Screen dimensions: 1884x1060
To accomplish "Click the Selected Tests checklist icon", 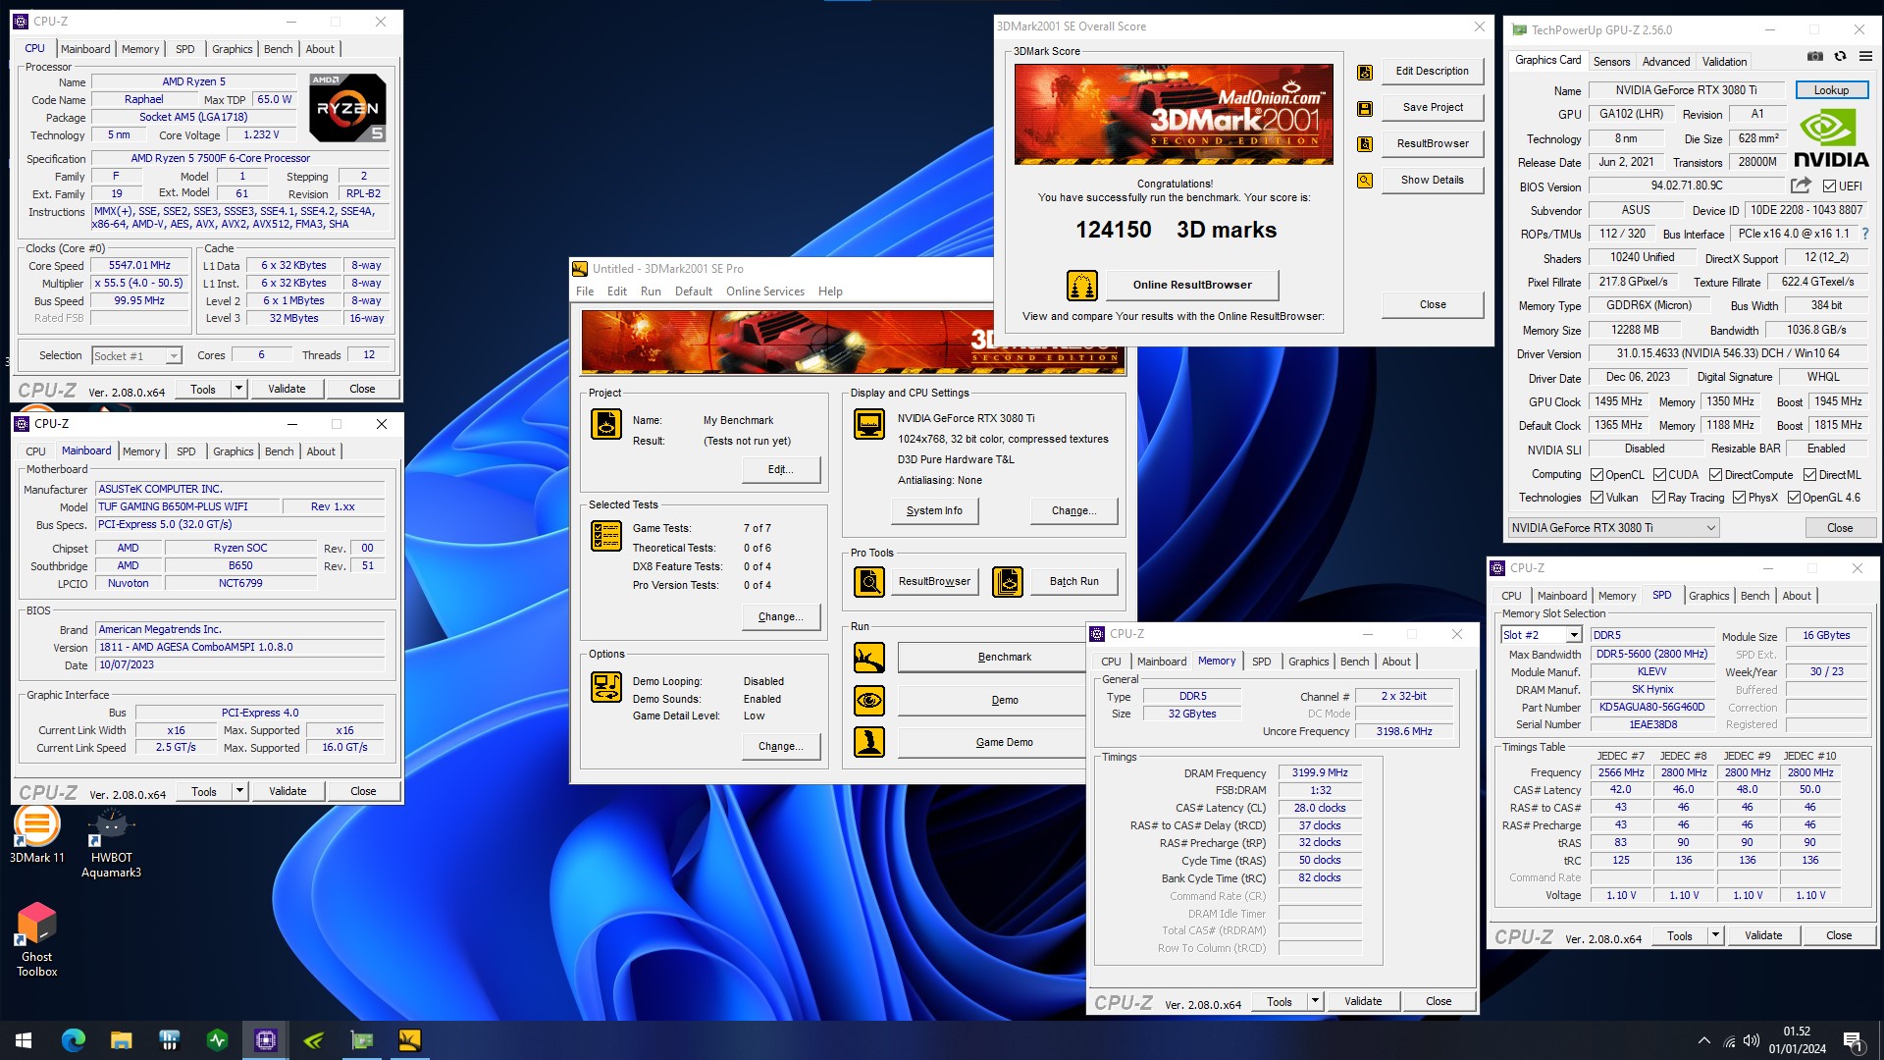I will click(606, 536).
